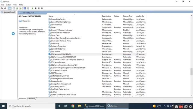Click the camera icon in system tray
The height and width of the screenshot is (109, 193).
click(176, 106)
